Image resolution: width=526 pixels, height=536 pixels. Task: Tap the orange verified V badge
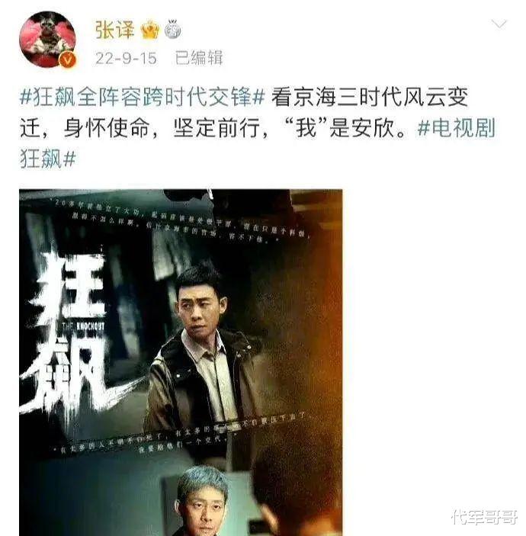point(68,59)
